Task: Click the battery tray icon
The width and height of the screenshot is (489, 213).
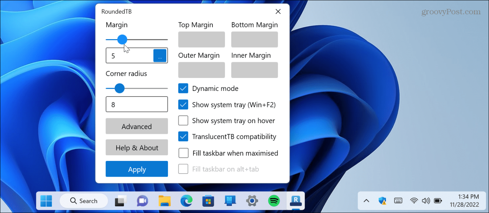Action: pos(438,201)
